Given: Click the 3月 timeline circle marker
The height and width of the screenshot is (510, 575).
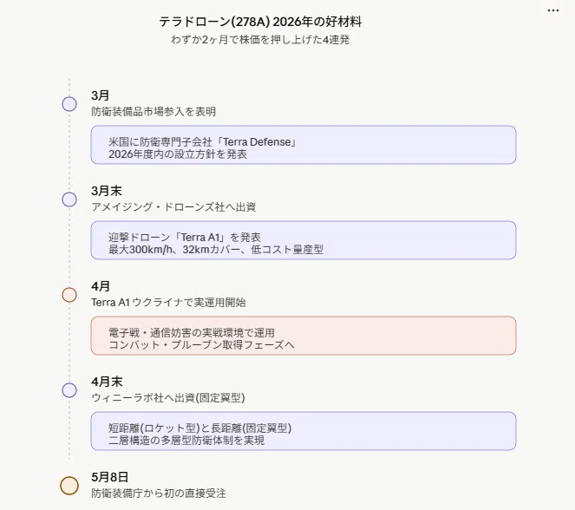Looking at the screenshot, I should tap(69, 104).
